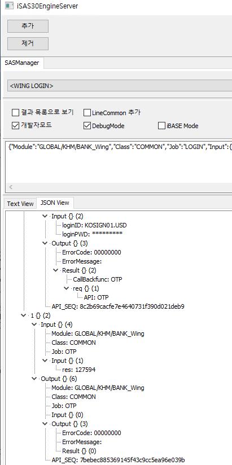Select the loginID: KOSIGN01.USD row
This screenshot has width=232, height=465.
point(95,225)
